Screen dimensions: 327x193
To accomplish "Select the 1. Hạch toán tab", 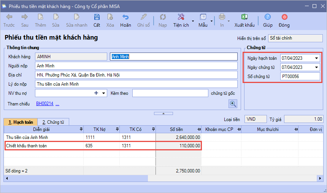I will click(x=21, y=122).
